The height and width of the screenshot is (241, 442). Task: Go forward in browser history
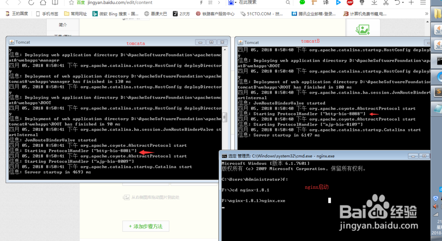click(x=19, y=3)
